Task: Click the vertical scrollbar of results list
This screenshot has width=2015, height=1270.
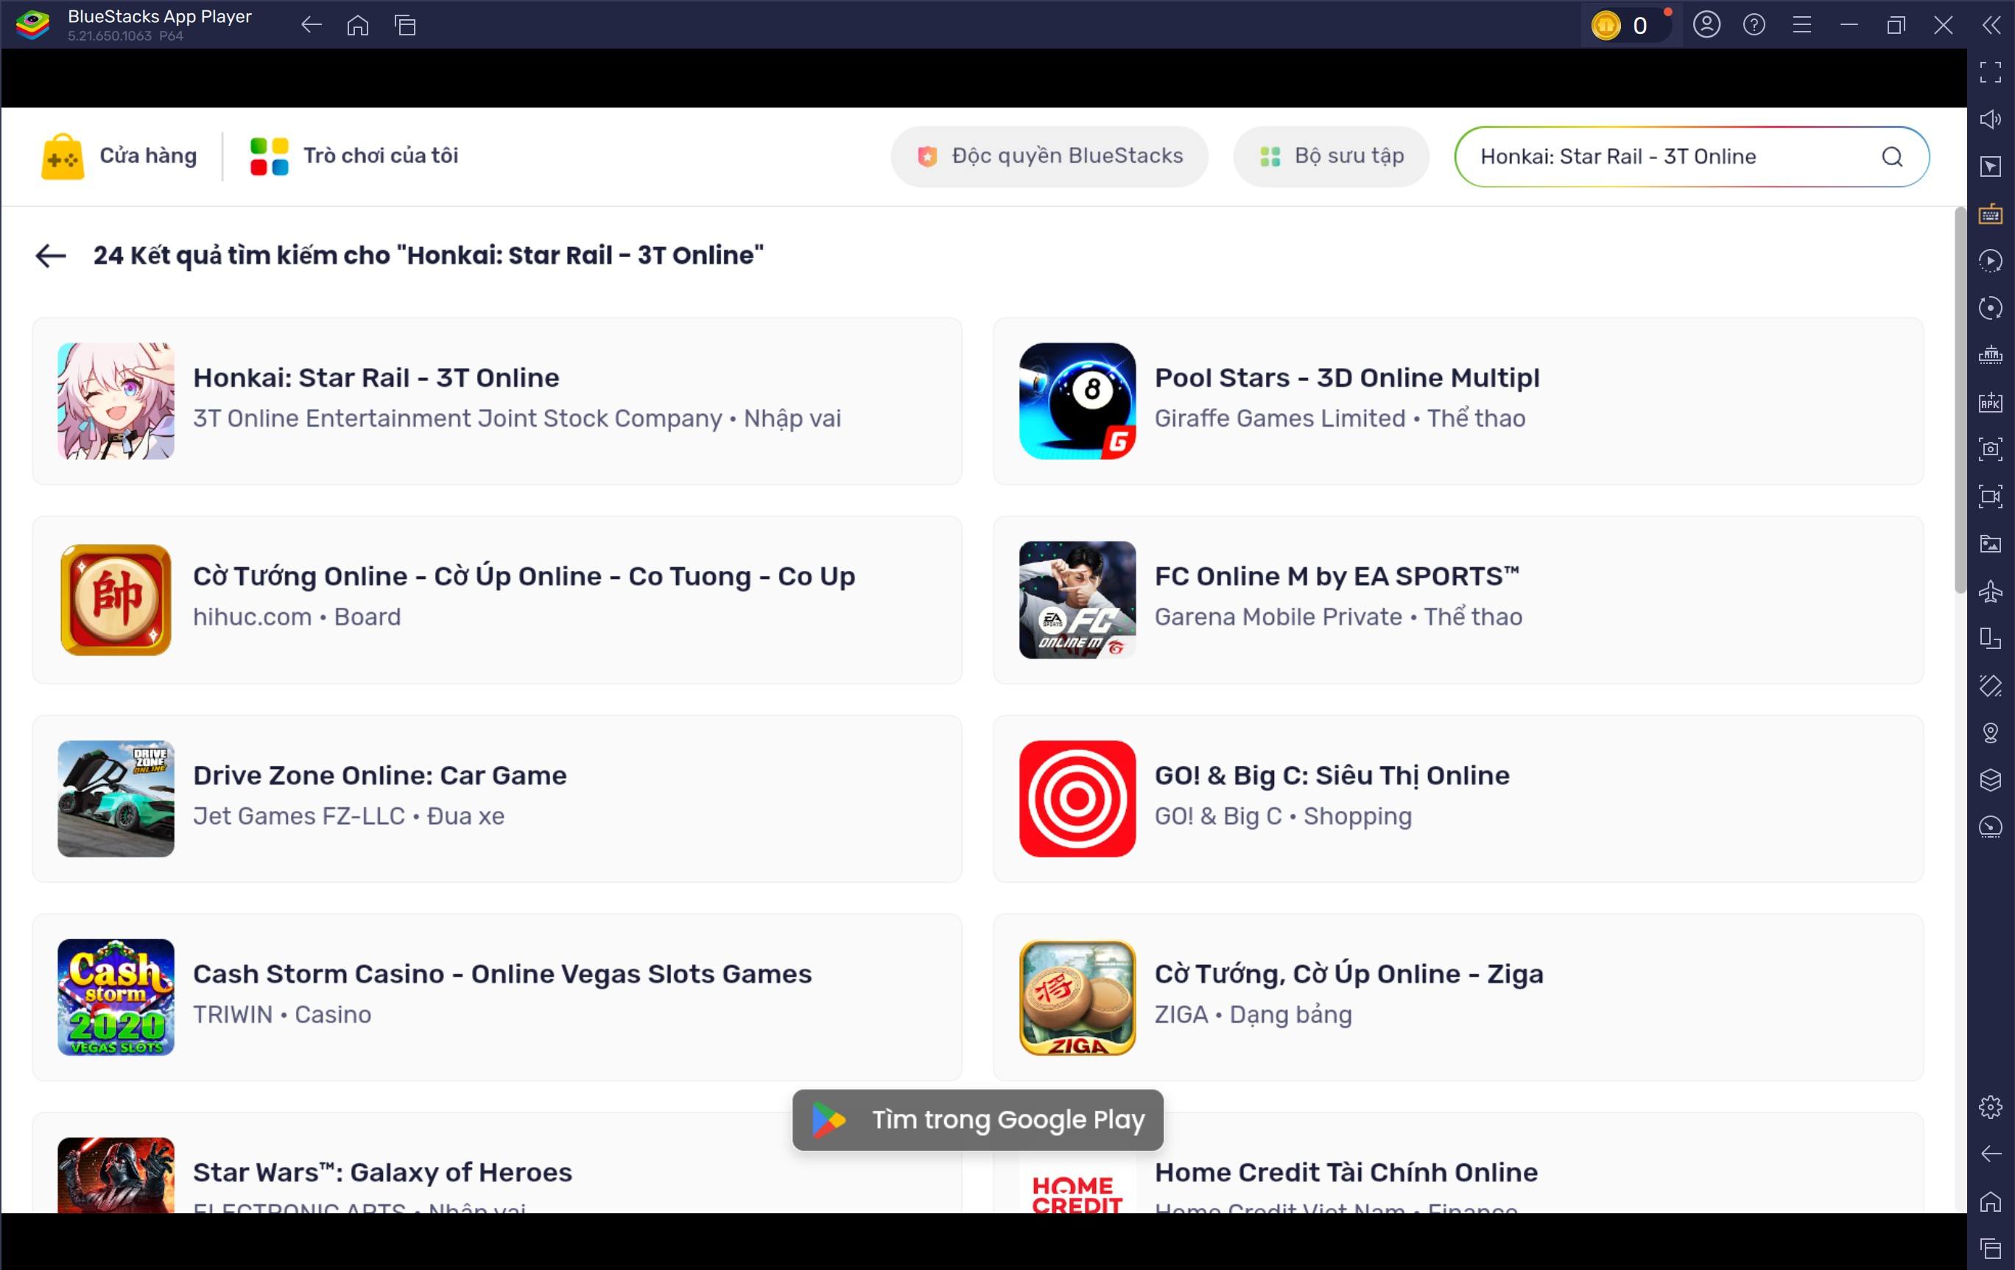Action: (1960, 400)
